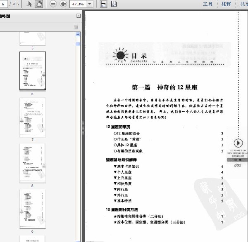The image size is (248, 242).
Task: Click the entry ★按本位型、固定型、变通型分类 (三分法)
Action: 150,222
